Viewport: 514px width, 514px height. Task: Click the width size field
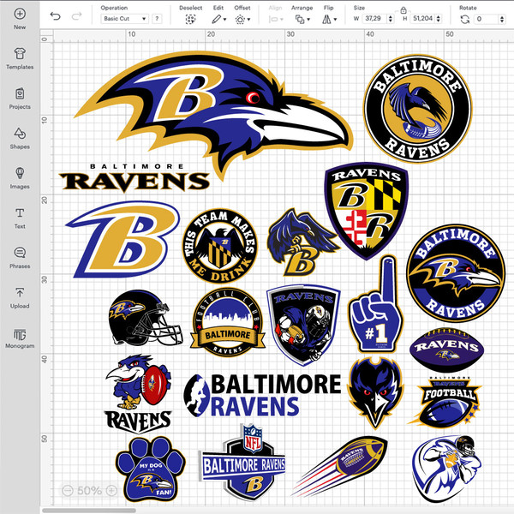coord(374,19)
